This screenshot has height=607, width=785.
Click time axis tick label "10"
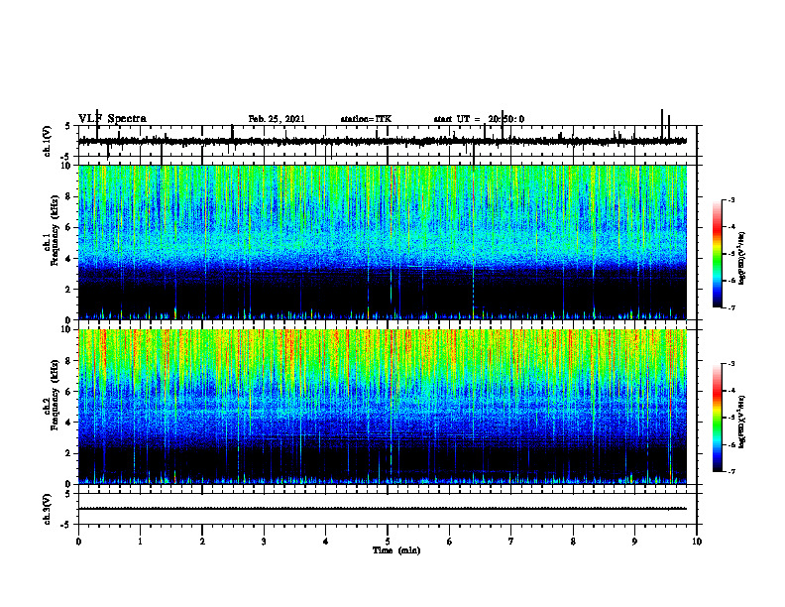697,542
